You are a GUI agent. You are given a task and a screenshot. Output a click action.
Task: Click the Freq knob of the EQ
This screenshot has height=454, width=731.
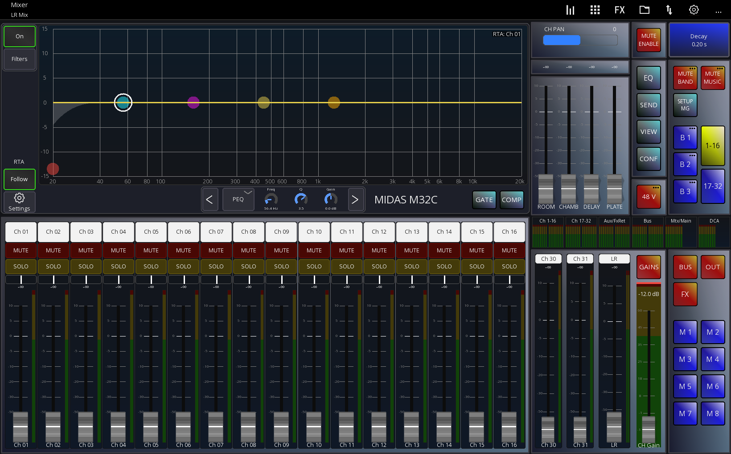pyautogui.click(x=271, y=199)
